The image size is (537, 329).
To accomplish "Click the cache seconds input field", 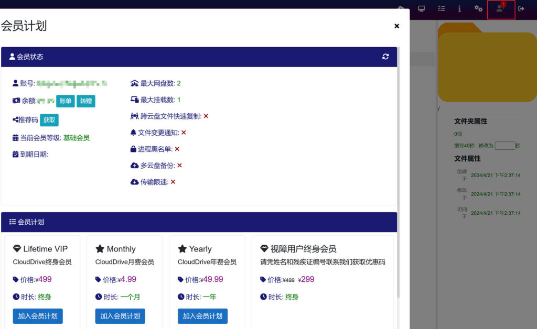I will tap(504, 146).
